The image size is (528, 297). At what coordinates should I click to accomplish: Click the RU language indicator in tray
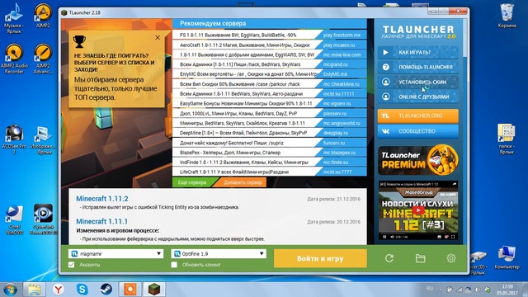(x=430, y=289)
